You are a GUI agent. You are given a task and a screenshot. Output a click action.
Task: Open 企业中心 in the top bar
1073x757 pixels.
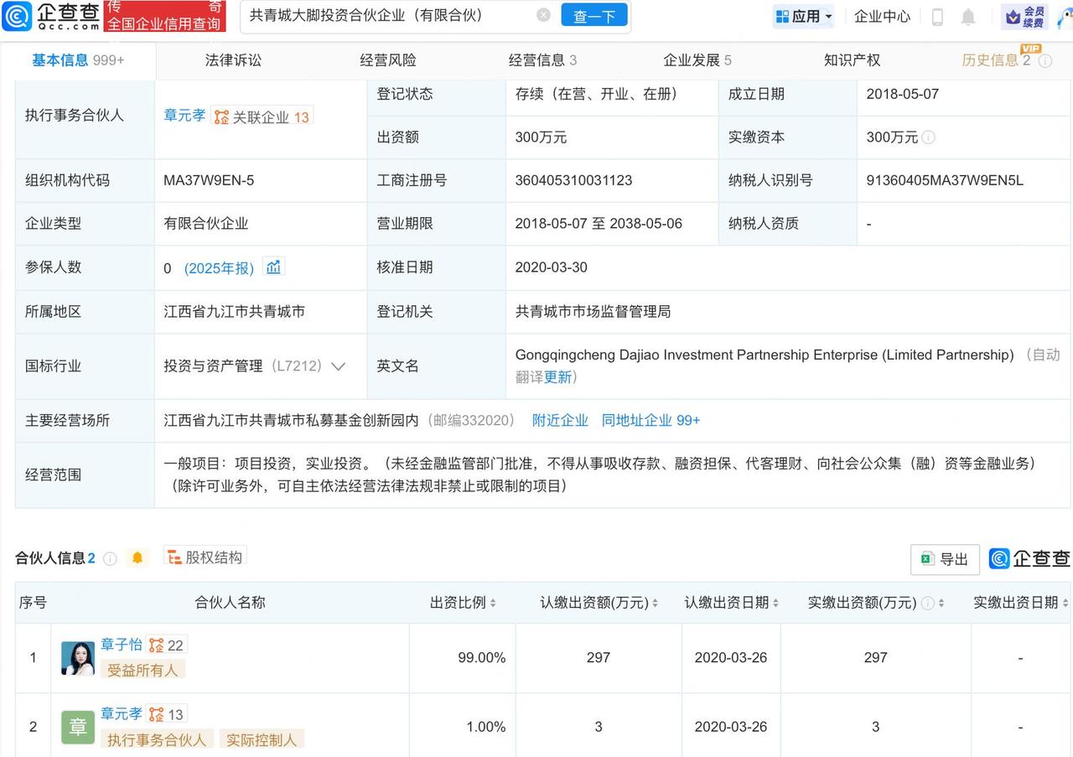882,16
